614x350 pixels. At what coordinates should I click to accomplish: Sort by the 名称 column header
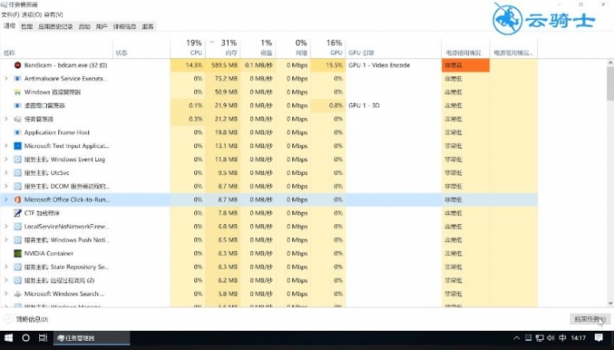click(56, 48)
